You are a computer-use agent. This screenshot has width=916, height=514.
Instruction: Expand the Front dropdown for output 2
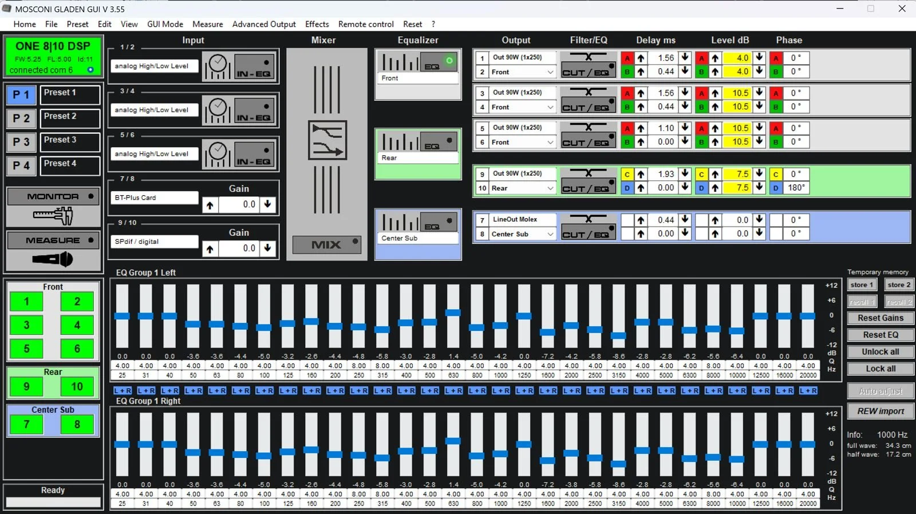point(550,72)
